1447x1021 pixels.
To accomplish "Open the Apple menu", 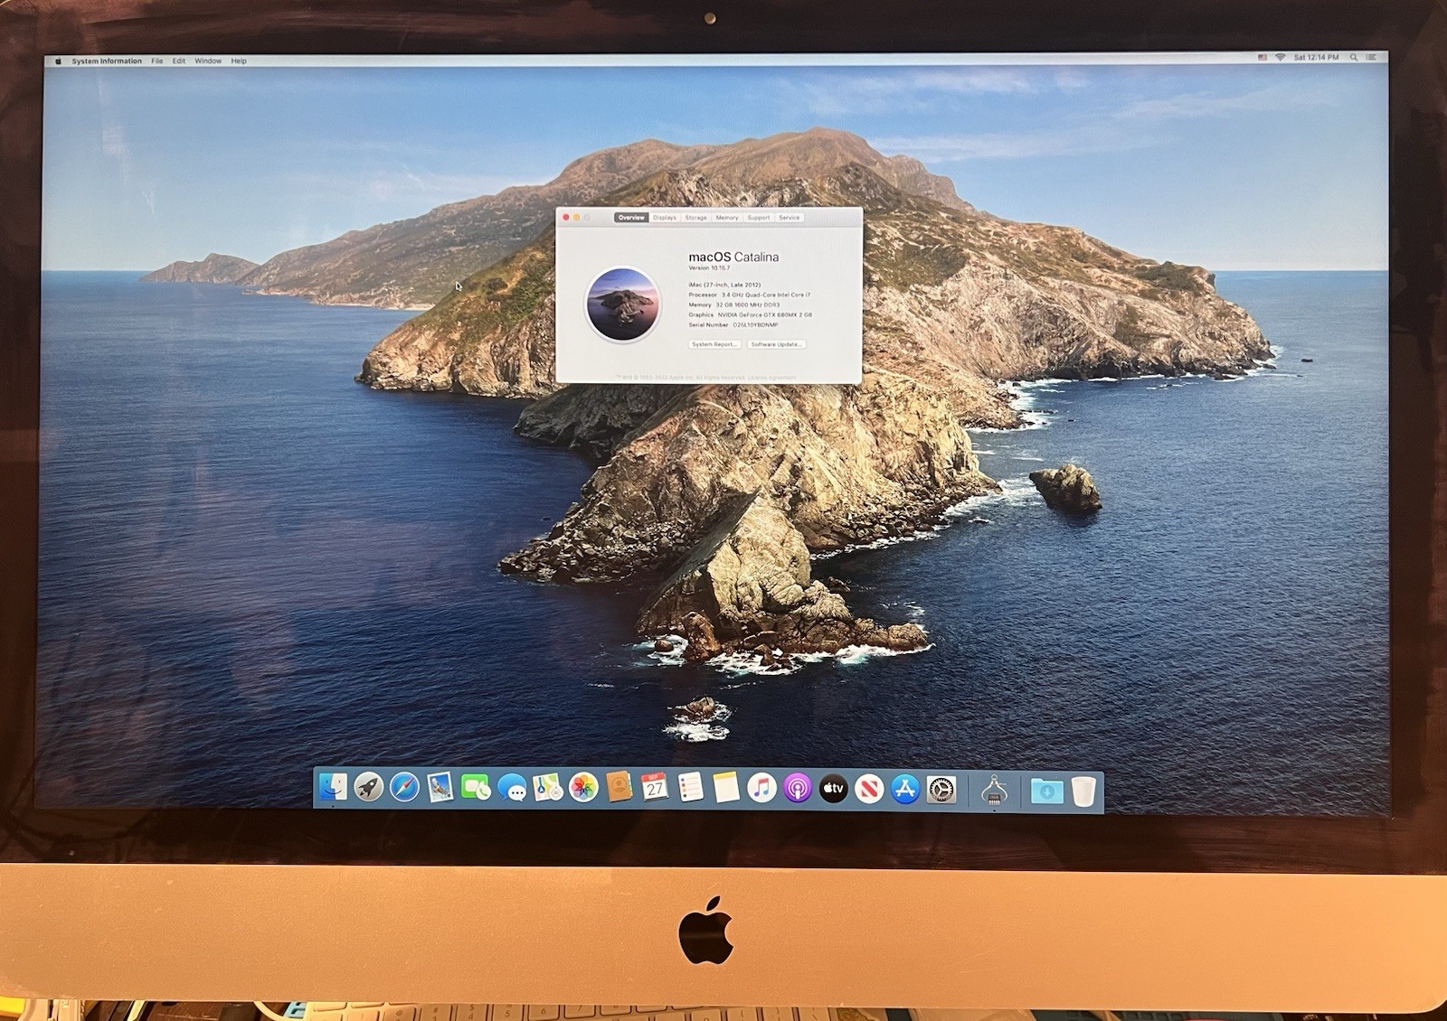I will 58,61.
